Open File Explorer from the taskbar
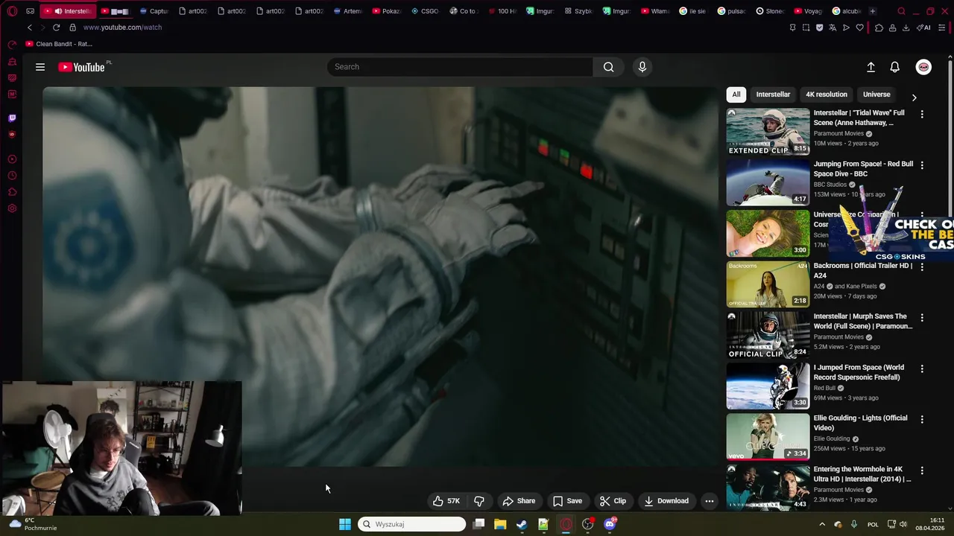 click(x=500, y=524)
